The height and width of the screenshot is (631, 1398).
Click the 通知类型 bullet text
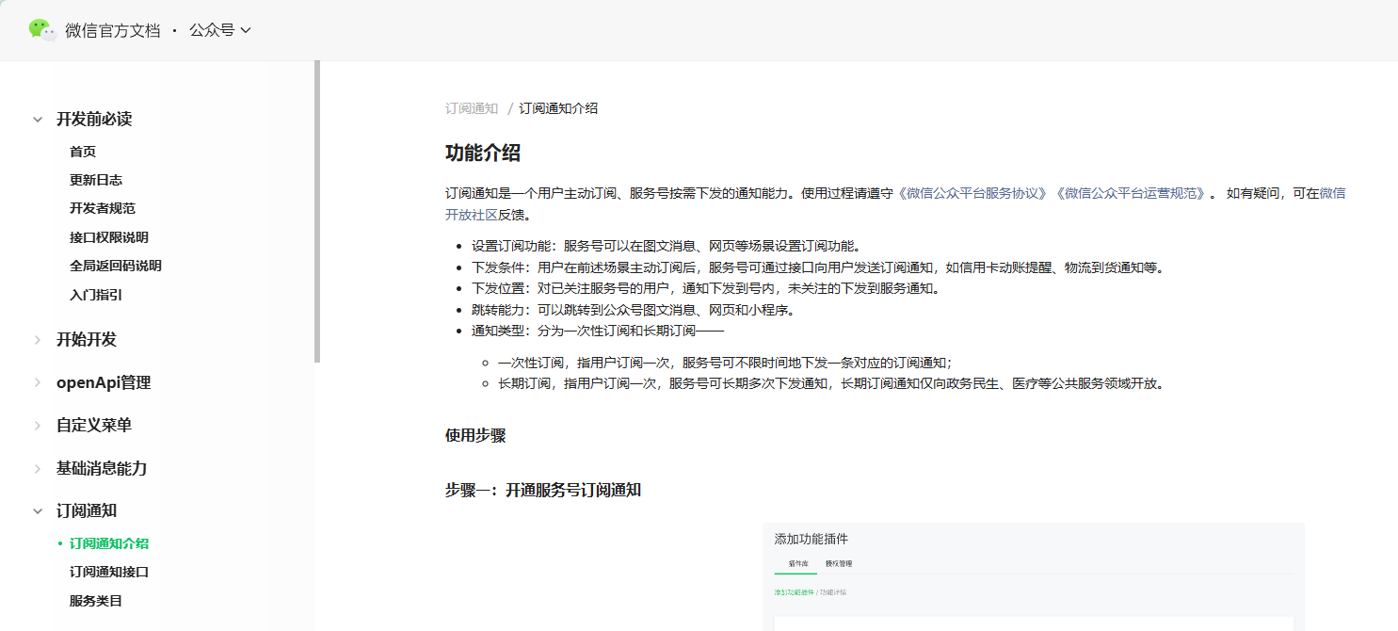[x=598, y=331]
